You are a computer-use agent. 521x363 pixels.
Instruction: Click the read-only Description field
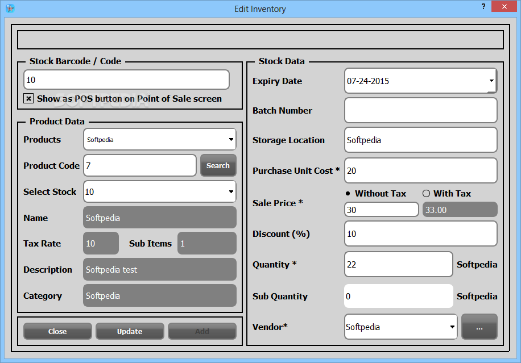tap(160, 269)
